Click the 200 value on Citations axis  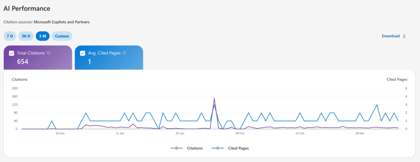pos(15,88)
